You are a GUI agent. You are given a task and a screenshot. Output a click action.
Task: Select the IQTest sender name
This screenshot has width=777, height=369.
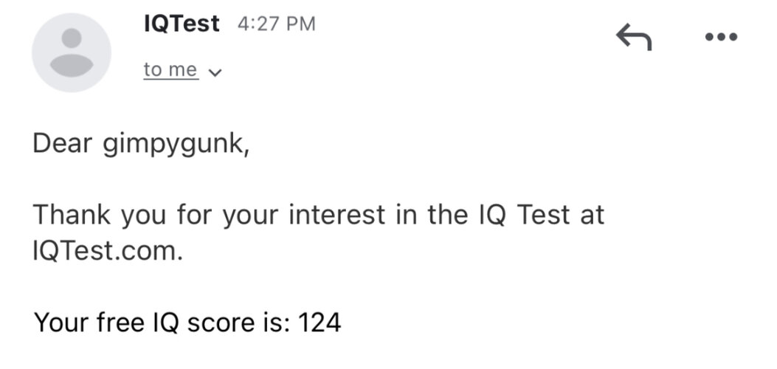[x=182, y=24]
